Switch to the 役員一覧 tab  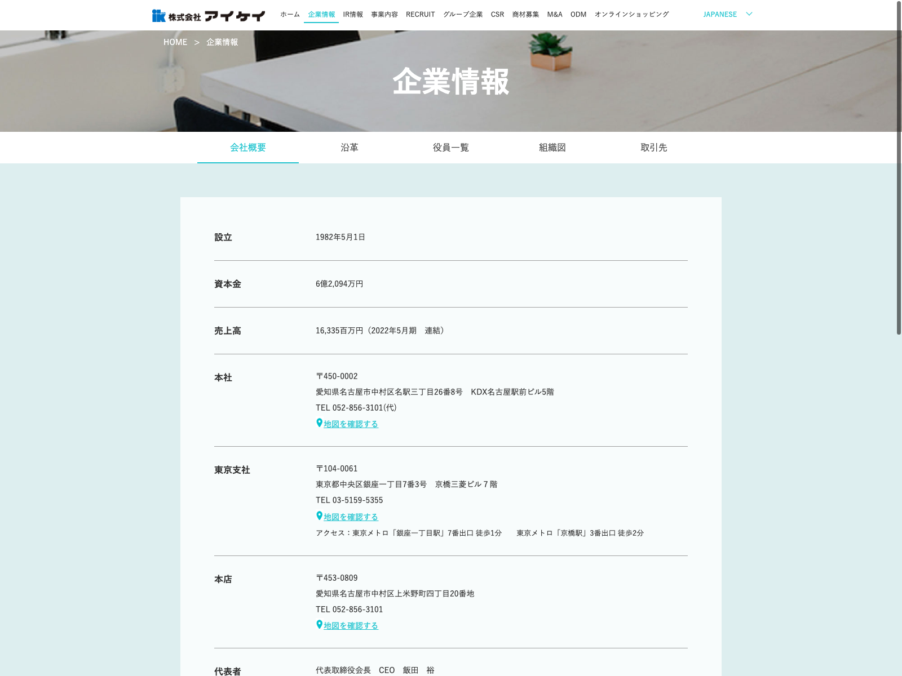pyautogui.click(x=451, y=148)
